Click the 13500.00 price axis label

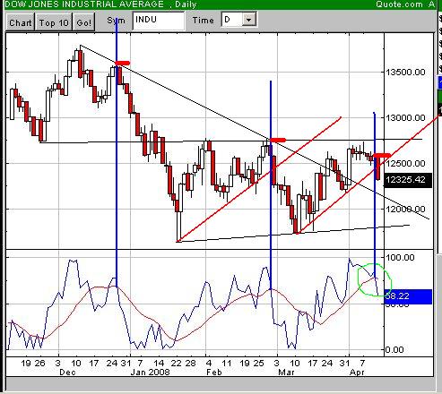tap(405, 73)
